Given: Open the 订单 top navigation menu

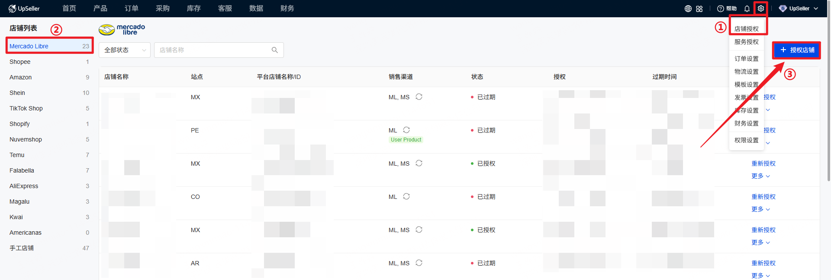Looking at the screenshot, I should [x=132, y=9].
